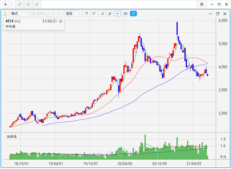The width and height of the screenshot is (231, 169).
Task: Close the inner chart panel
Action: (225, 14)
